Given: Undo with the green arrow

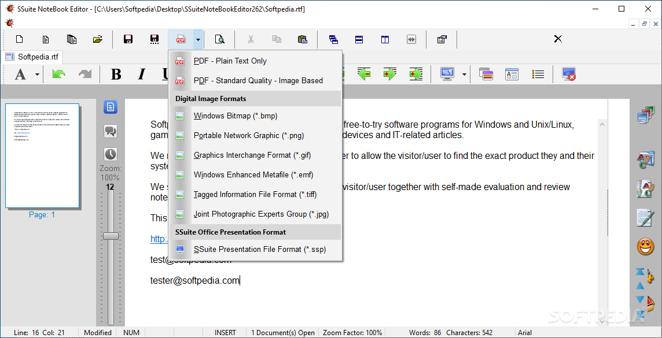Looking at the screenshot, I should [58, 74].
